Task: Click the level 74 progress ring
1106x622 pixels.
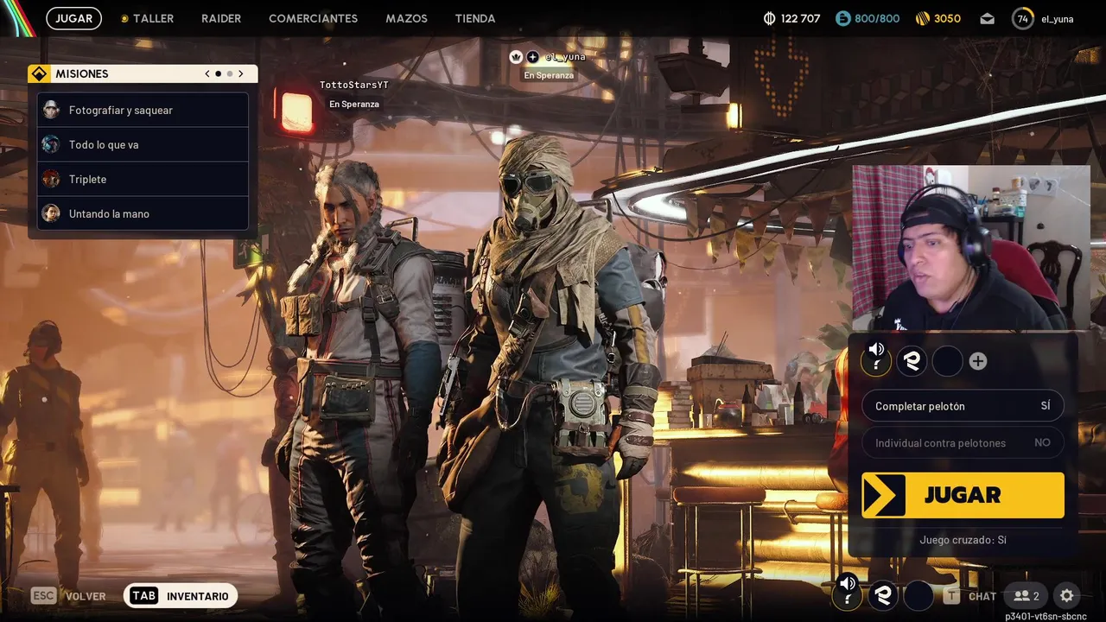Action: pos(1023,18)
